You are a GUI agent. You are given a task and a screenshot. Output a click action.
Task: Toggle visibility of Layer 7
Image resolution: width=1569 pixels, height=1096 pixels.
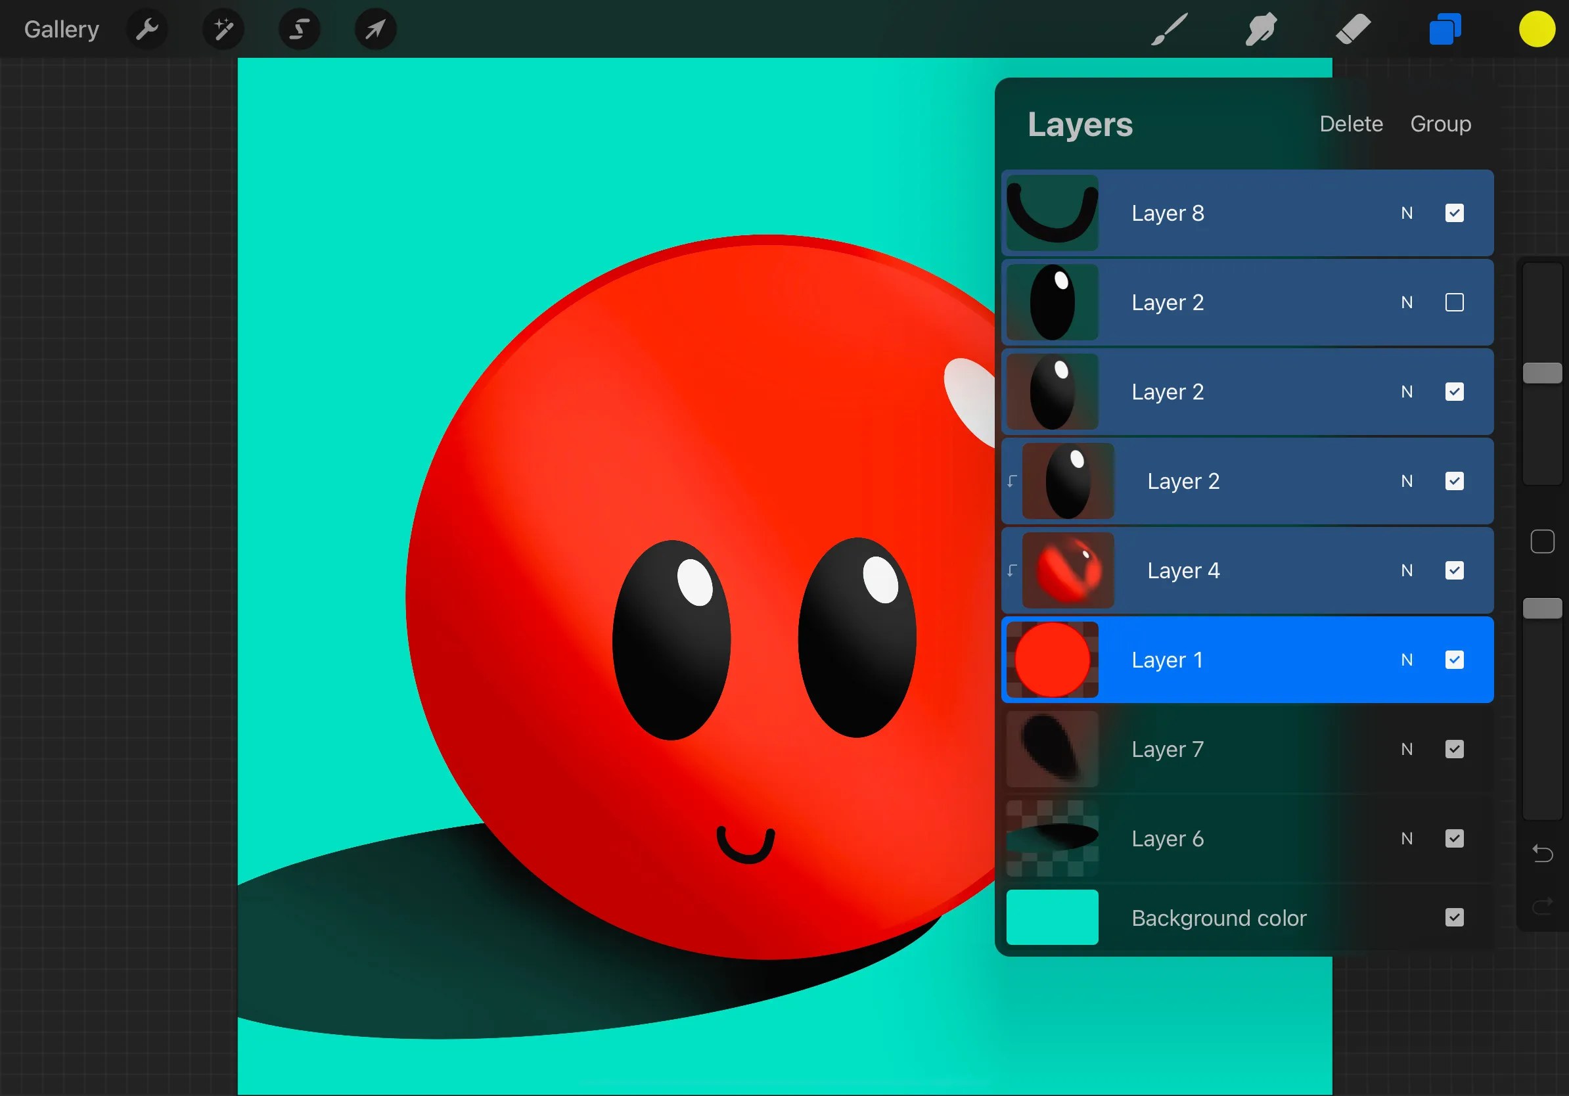(x=1455, y=749)
